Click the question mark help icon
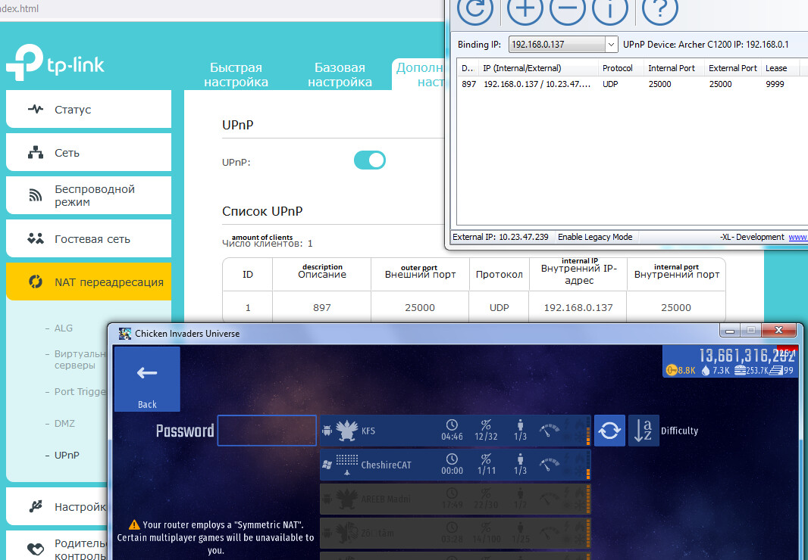 click(x=658, y=12)
